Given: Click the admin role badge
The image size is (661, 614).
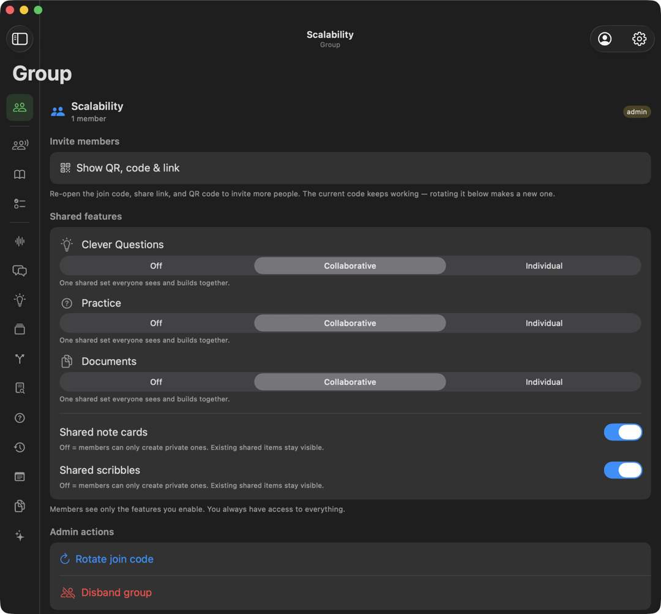Looking at the screenshot, I should [637, 112].
